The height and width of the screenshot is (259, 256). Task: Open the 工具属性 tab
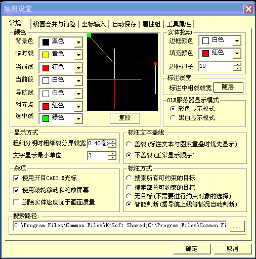[x=179, y=24]
